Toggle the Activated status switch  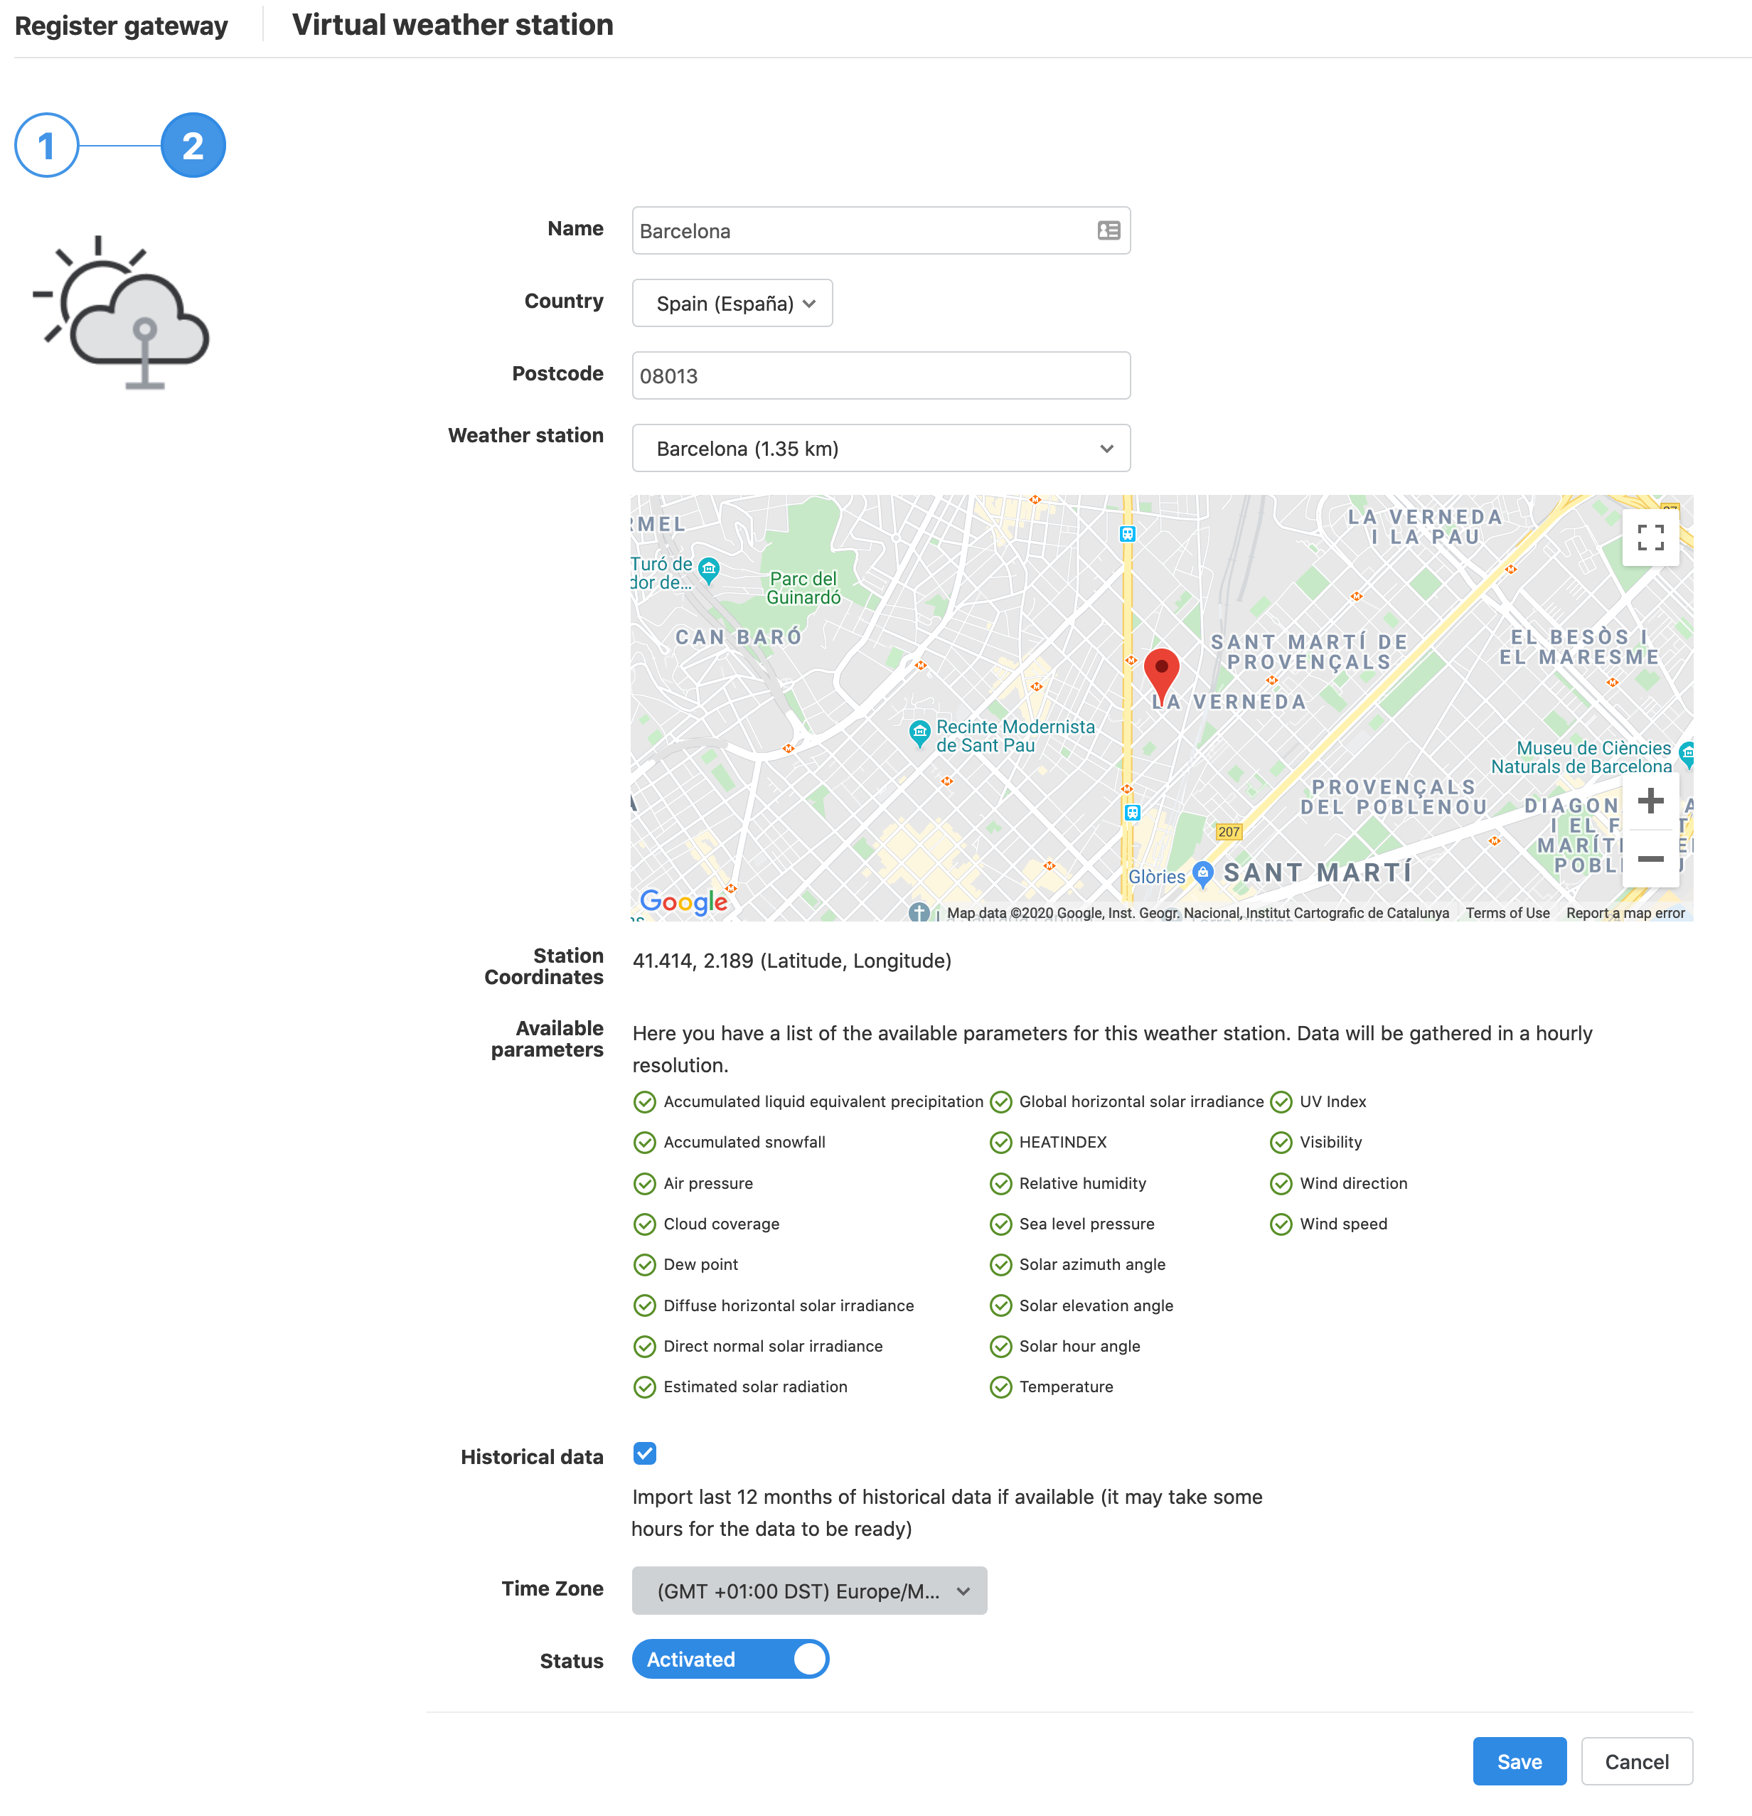click(x=730, y=1660)
